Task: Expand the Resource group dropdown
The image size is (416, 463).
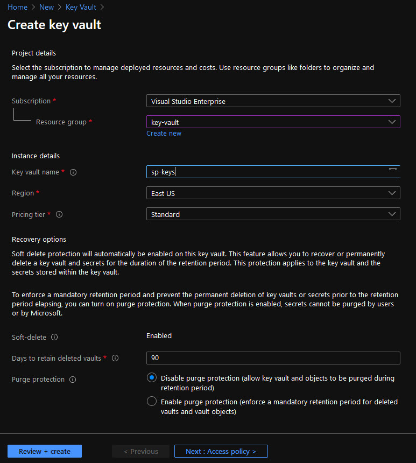Action: pos(273,122)
